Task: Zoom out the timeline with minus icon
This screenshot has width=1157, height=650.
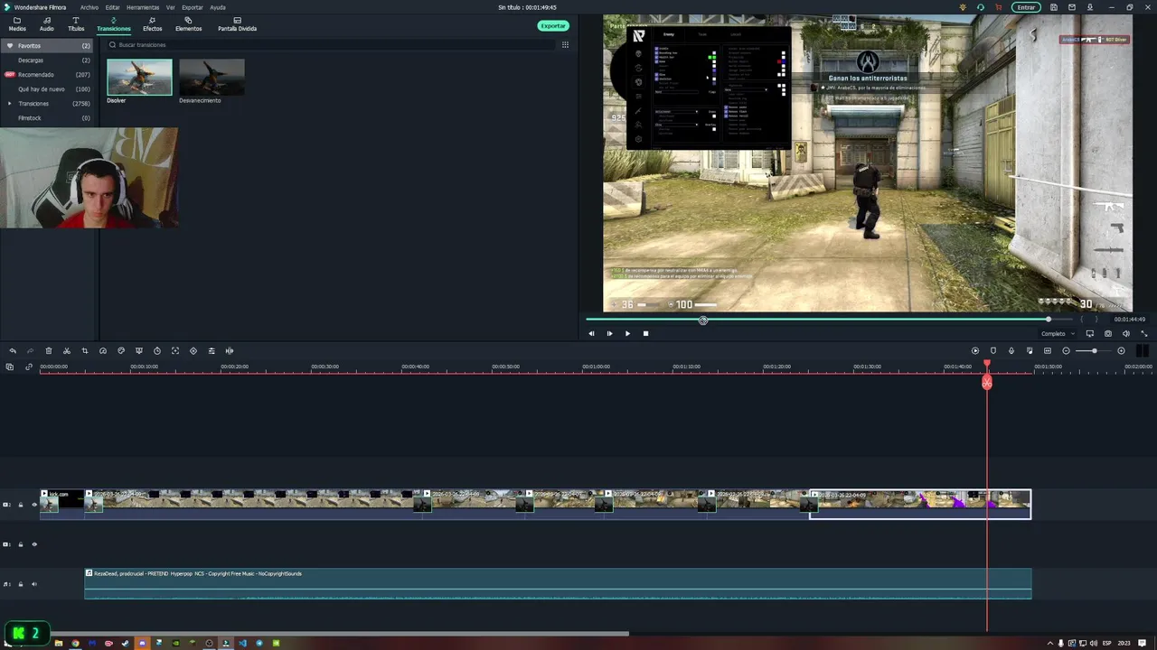Action: coord(1067,350)
